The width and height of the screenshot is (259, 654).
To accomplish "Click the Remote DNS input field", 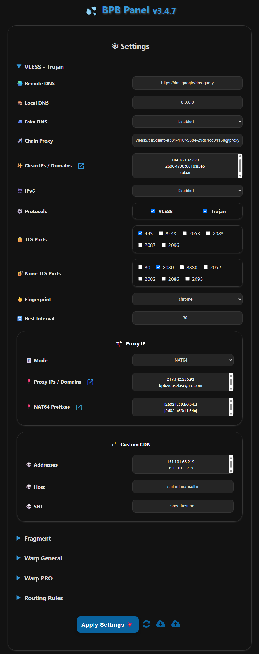I will click(x=187, y=83).
